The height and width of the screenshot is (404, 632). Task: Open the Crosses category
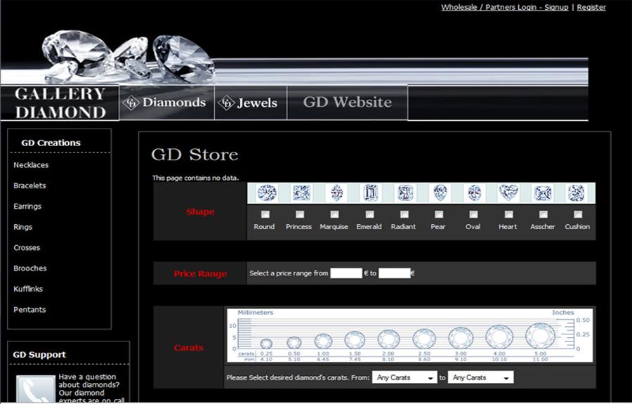tap(27, 247)
